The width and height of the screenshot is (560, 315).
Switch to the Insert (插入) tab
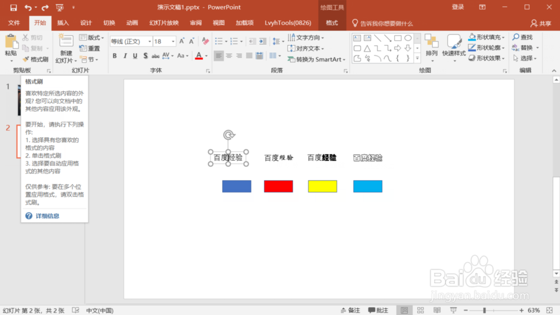pyautogui.click(x=63, y=23)
